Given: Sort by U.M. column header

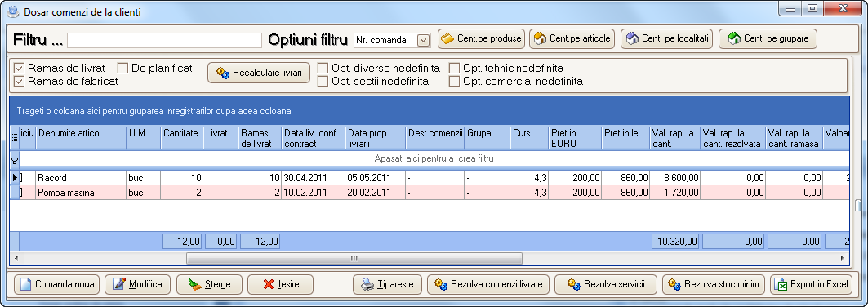Looking at the screenshot, I should click(x=144, y=138).
